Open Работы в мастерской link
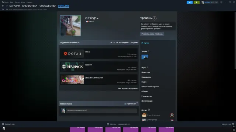The image size is (236, 132). tap(150, 87)
